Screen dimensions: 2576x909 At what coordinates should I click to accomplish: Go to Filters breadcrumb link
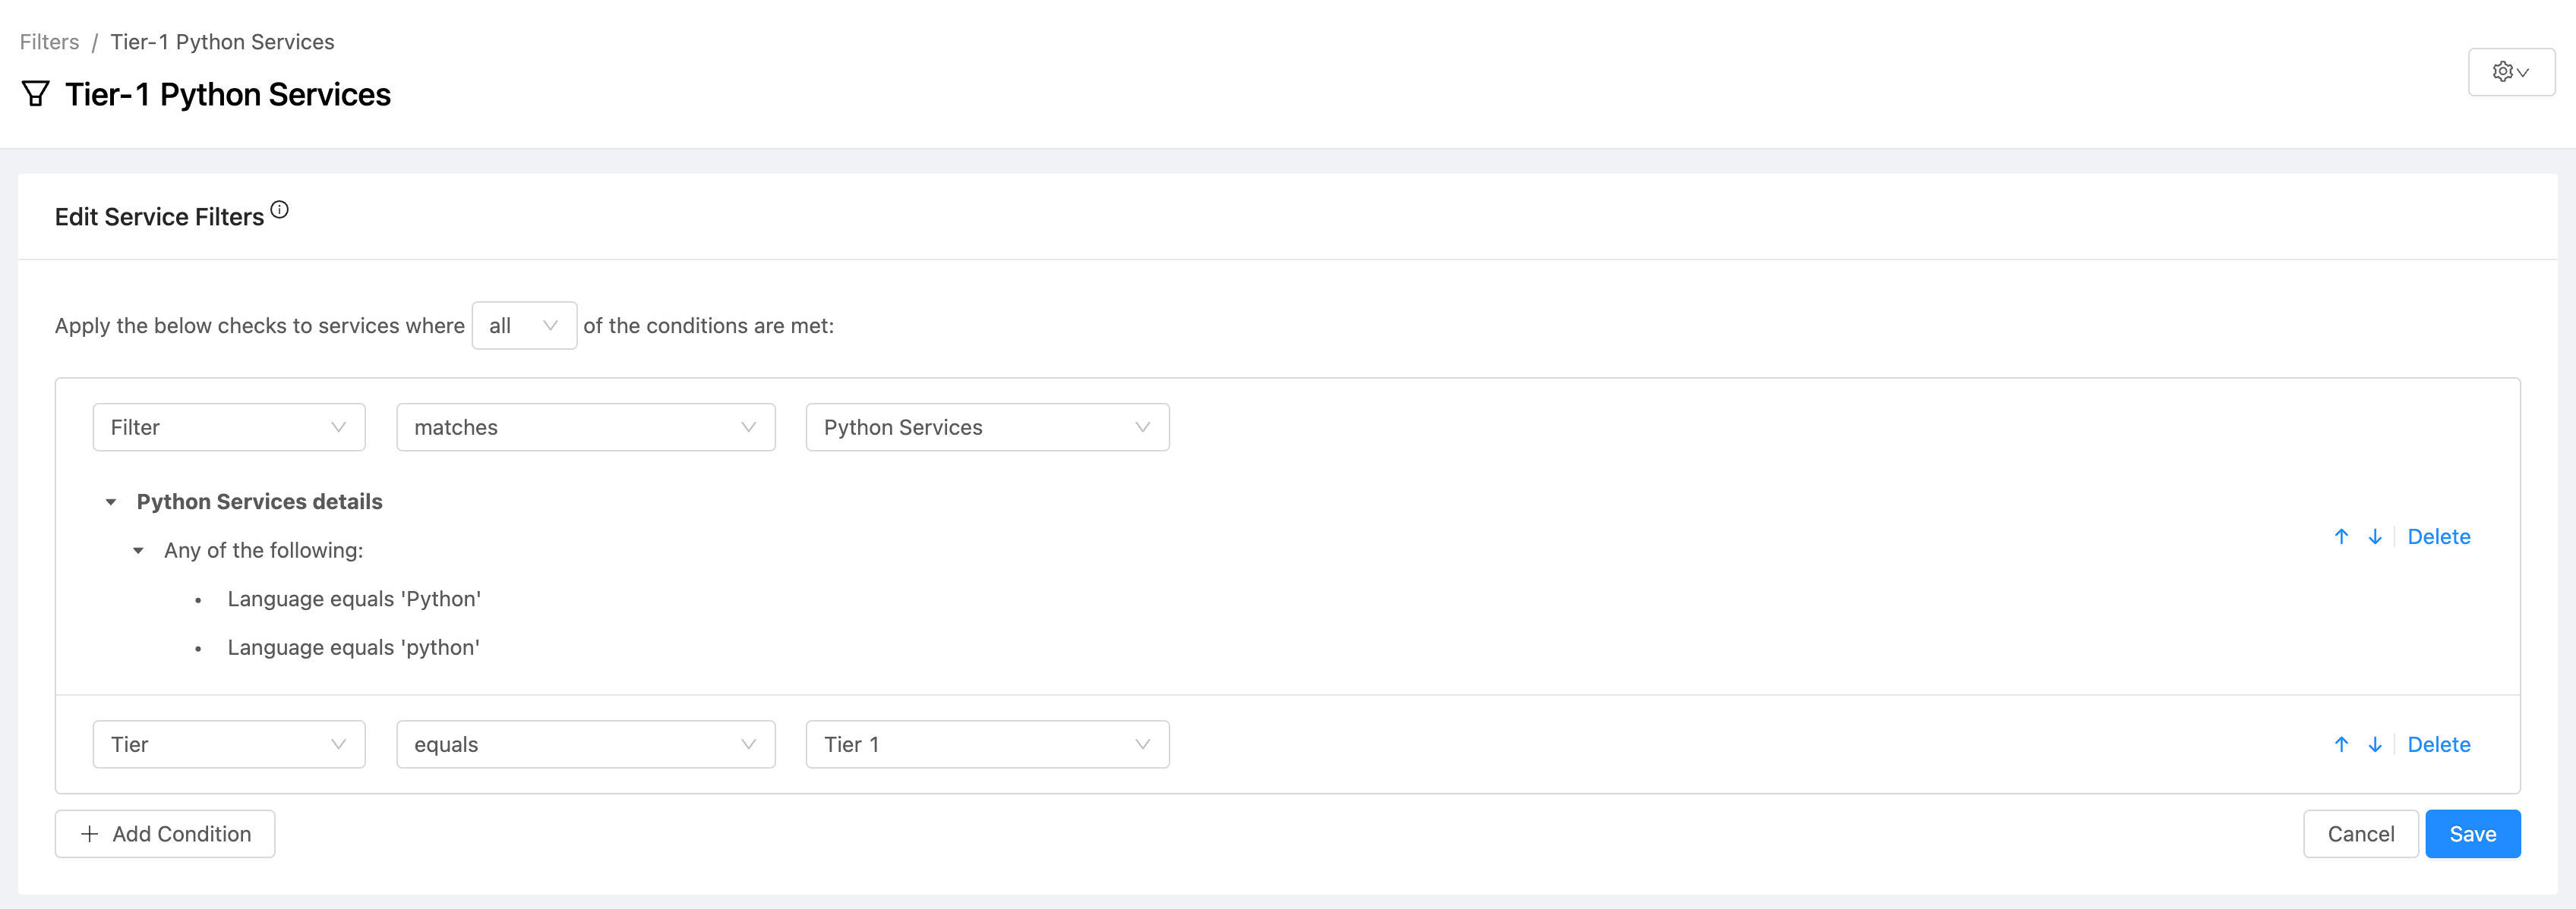point(49,42)
